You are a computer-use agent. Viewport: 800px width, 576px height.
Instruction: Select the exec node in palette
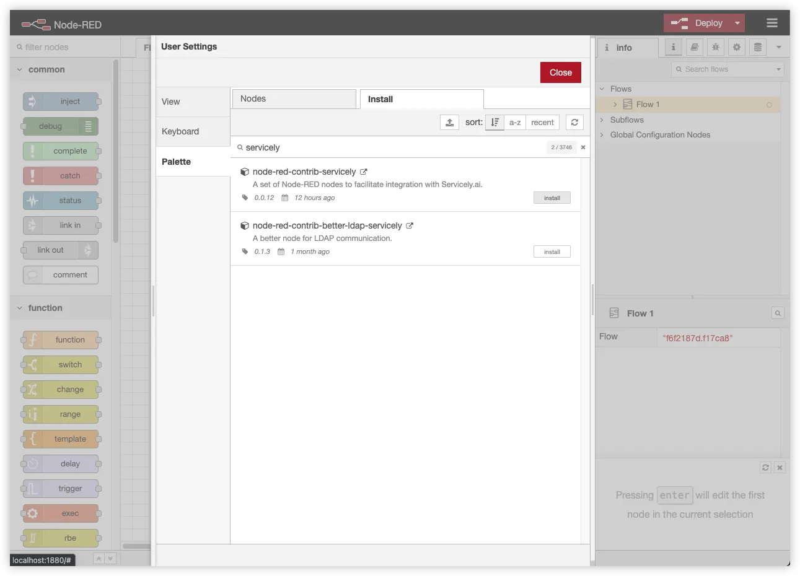click(61, 513)
